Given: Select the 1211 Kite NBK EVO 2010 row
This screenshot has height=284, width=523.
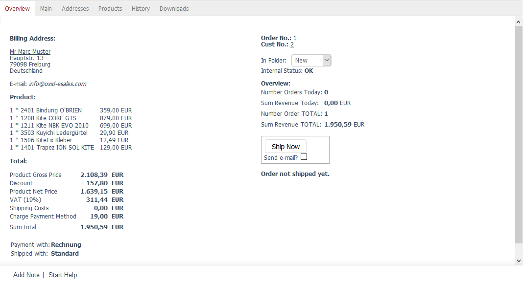Looking at the screenshot, I should pyautogui.click(x=71, y=126).
